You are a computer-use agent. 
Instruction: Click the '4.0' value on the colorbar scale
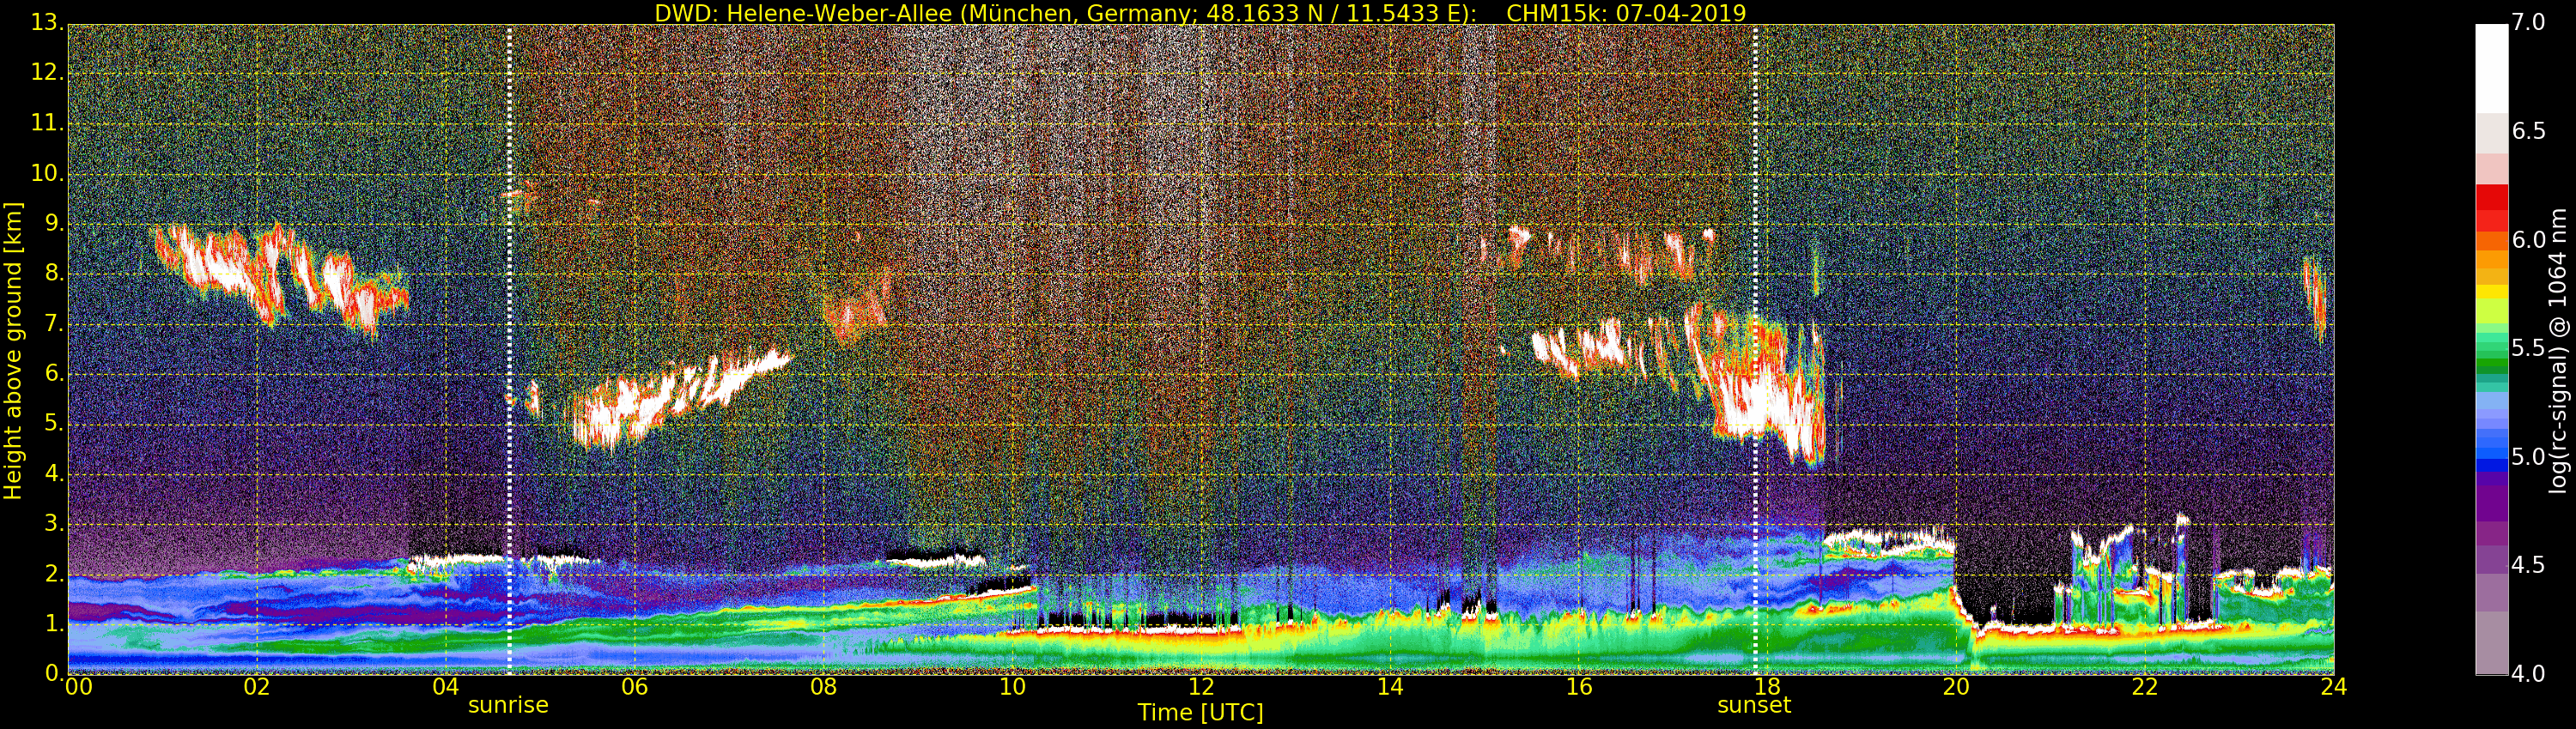pyautogui.click(x=2529, y=674)
